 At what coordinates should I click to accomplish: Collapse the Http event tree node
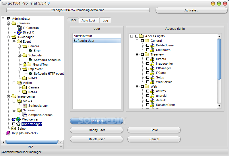(19, 69)
